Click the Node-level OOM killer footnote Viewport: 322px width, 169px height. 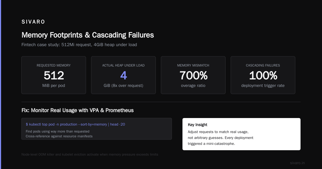[x=90, y=155]
